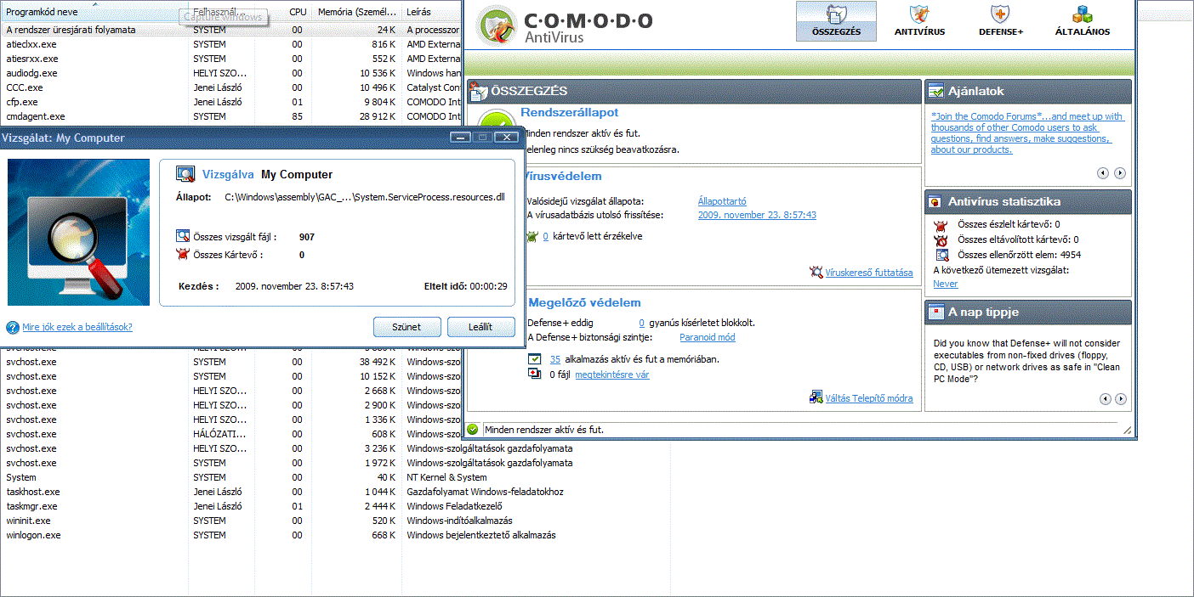Click the A nap tippje header icon
The width and height of the screenshot is (1194, 597).
pyautogui.click(x=935, y=312)
